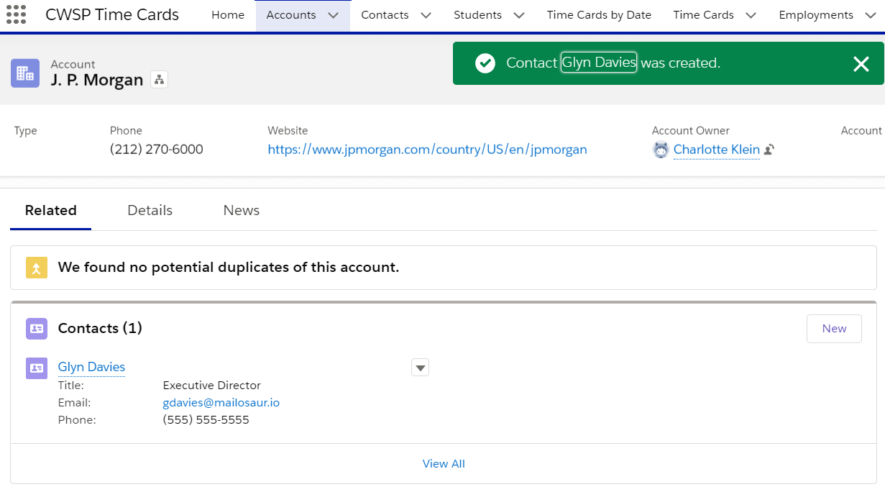Click the no potential duplicates message

click(x=229, y=268)
